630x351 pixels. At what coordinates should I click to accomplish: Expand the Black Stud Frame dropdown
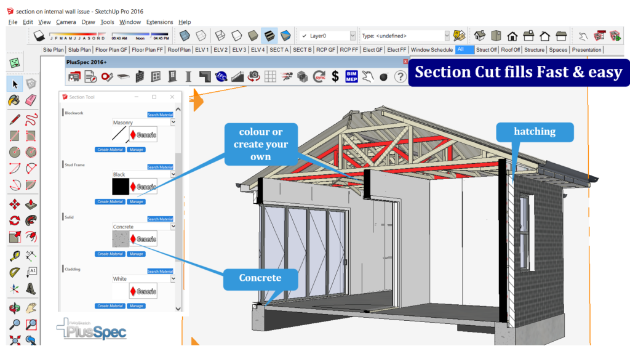pyautogui.click(x=173, y=174)
